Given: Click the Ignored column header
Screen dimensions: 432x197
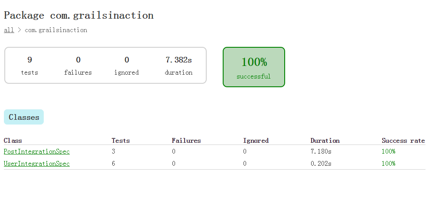Looking at the screenshot, I should 256,141.
